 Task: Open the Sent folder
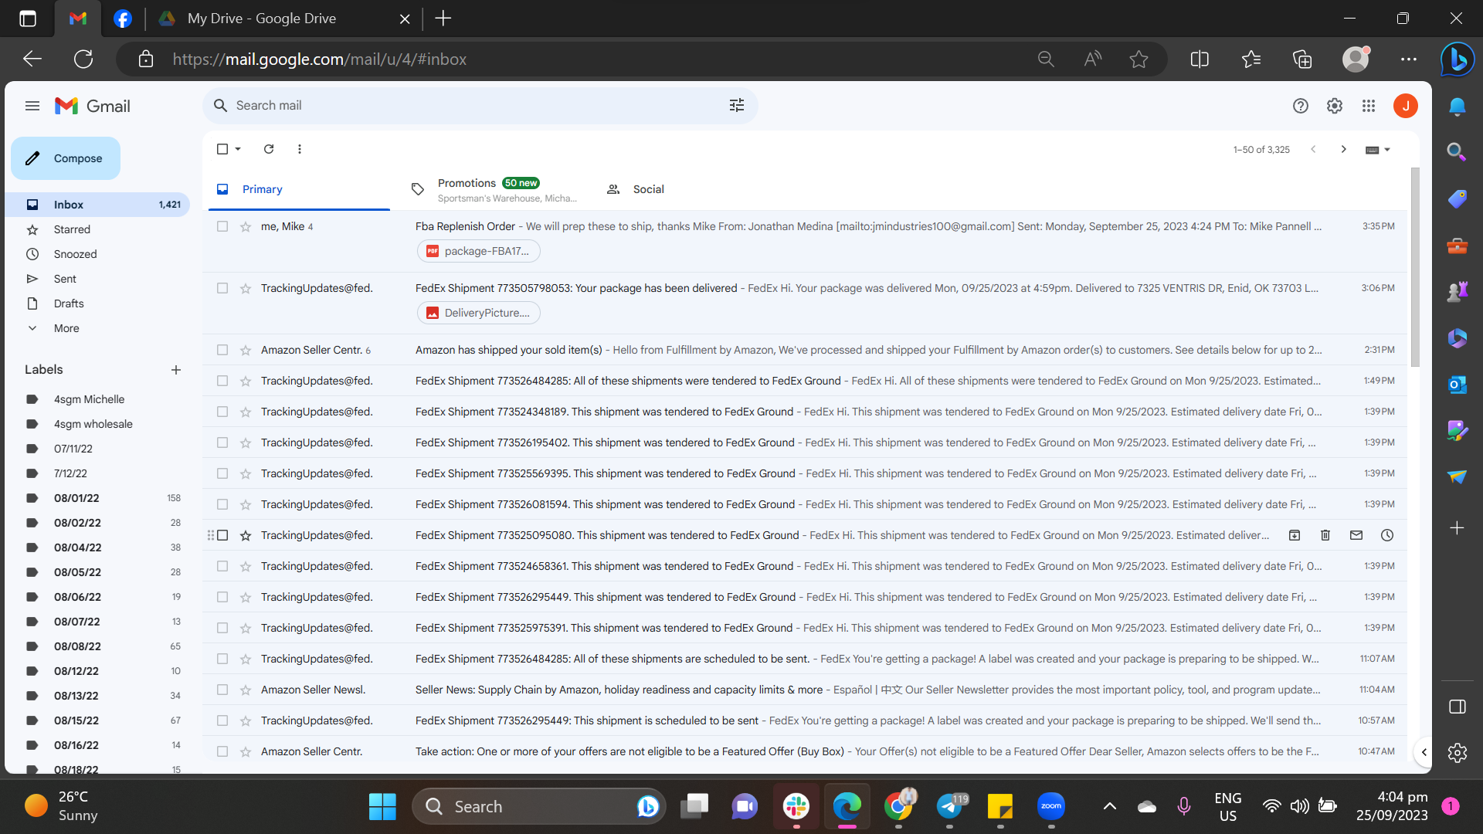pyautogui.click(x=65, y=279)
